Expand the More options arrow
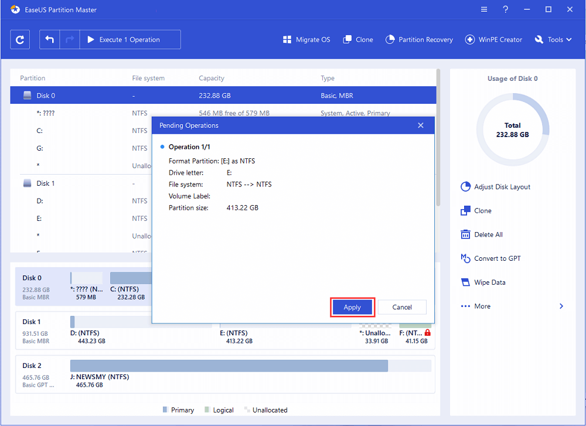This screenshot has height=426, width=586. click(x=561, y=306)
